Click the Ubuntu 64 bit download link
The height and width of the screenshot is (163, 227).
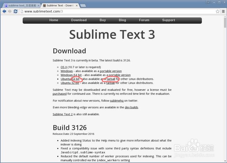click(x=70, y=79)
